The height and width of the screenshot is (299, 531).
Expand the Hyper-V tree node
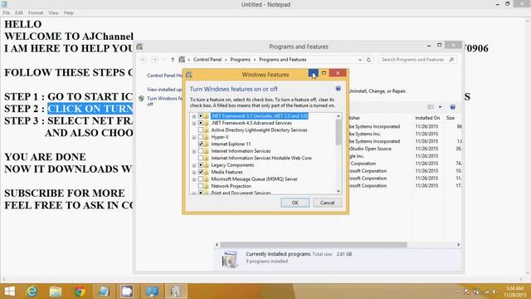coord(194,137)
